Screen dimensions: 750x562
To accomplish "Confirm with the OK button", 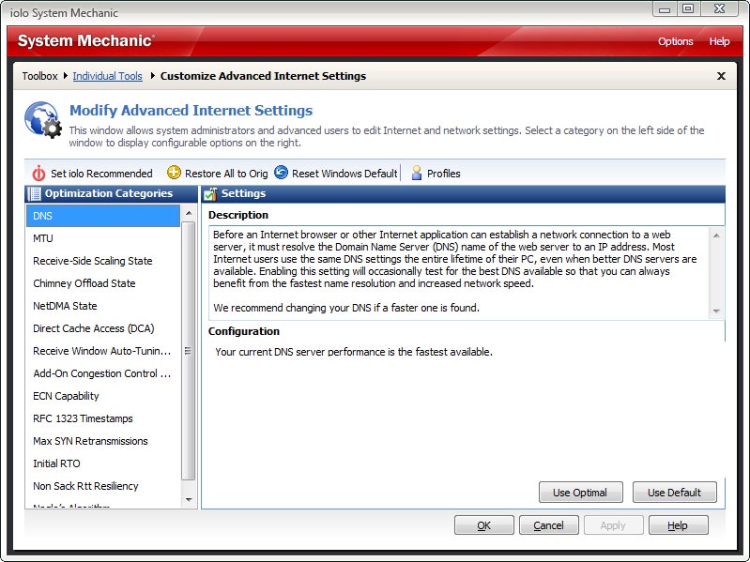I will [484, 525].
